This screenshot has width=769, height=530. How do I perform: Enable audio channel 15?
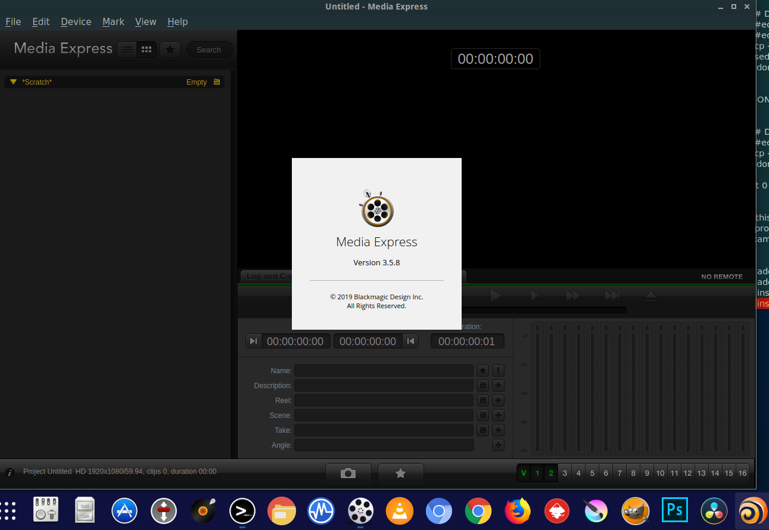pos(728,473)
